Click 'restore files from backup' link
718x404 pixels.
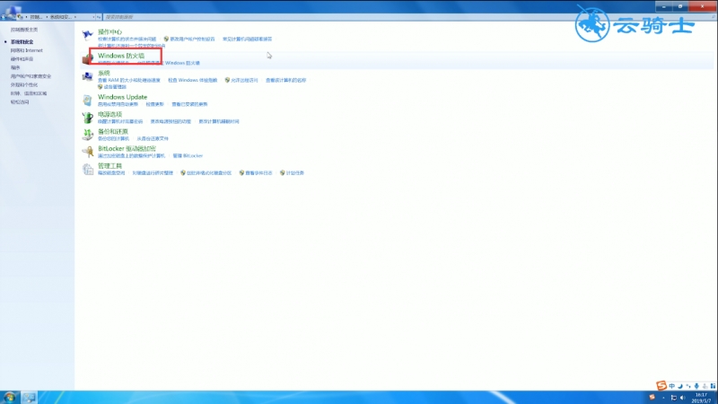tap(153, 138)
